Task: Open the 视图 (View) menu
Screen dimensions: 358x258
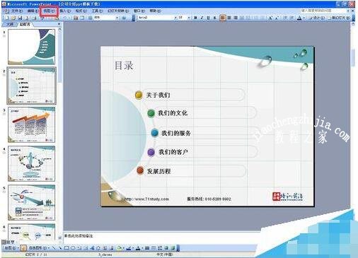Action: point(49,11)
